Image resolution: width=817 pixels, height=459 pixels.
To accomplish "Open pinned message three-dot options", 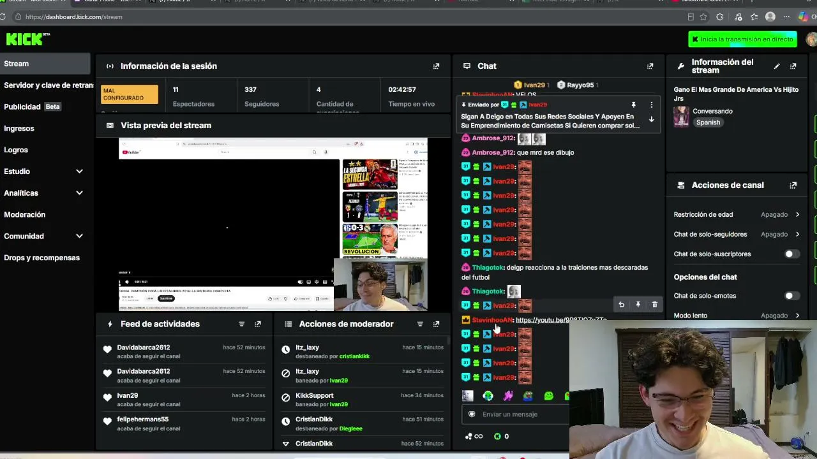I will 652,105.
